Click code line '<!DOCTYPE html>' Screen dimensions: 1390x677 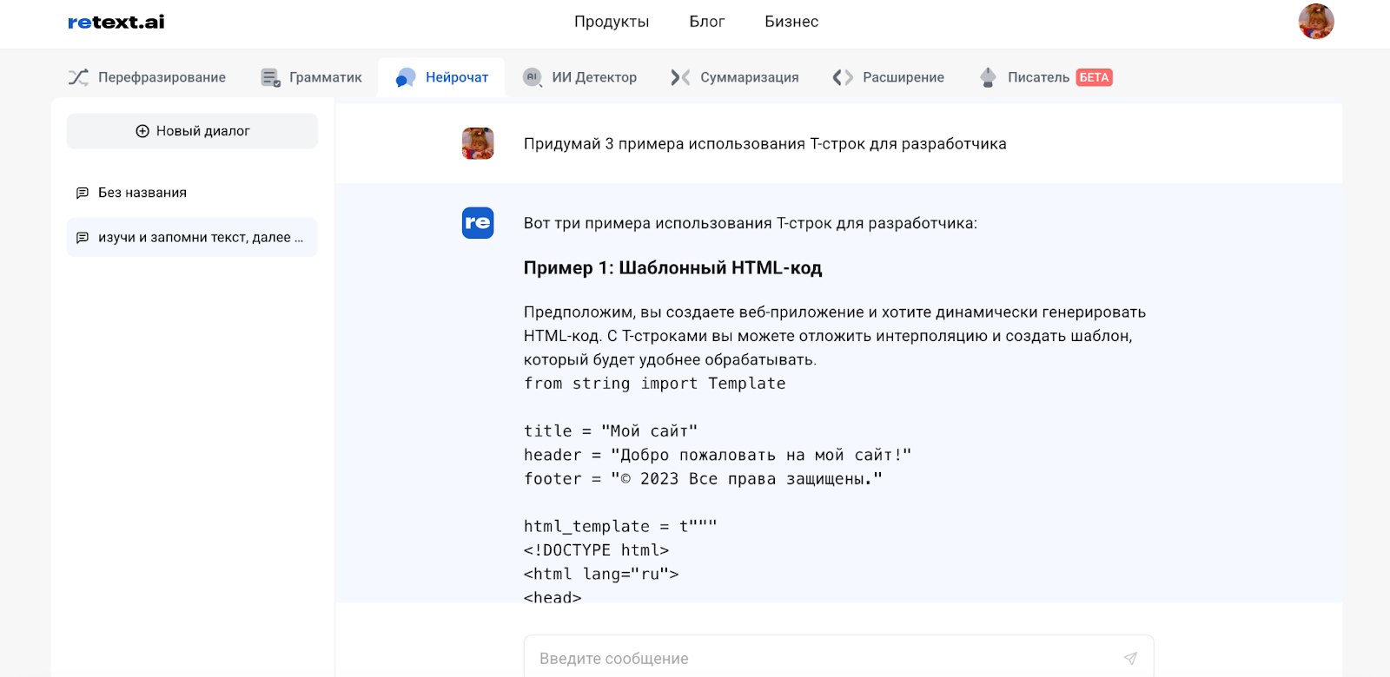[596, 550]
